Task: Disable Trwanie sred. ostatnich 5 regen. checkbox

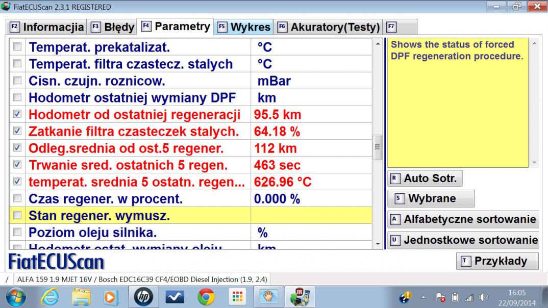Action: 17,164
